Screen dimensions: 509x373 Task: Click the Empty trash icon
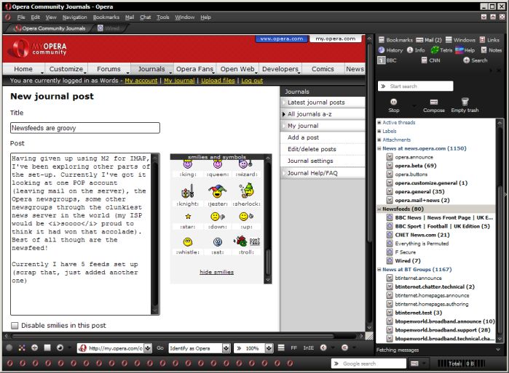465,103
